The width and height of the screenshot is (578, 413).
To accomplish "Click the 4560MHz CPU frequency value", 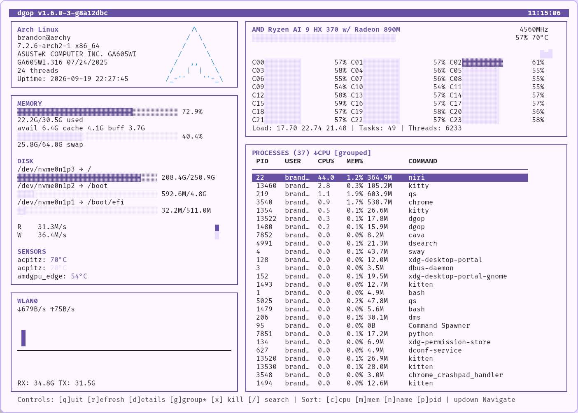I will (534, 30).
